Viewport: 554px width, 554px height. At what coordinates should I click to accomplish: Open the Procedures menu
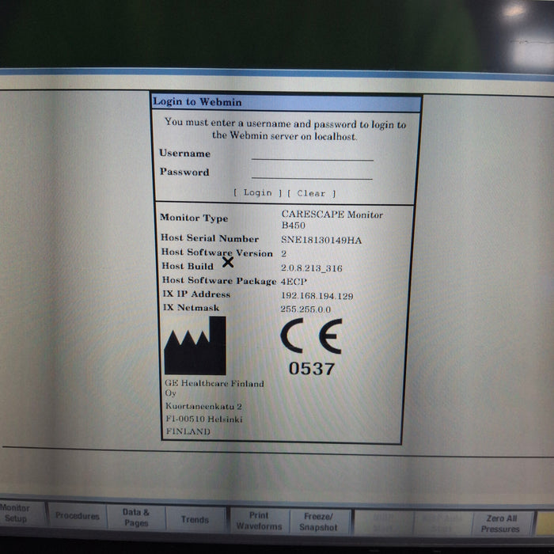pyautogui.click(x=78, y=516)
